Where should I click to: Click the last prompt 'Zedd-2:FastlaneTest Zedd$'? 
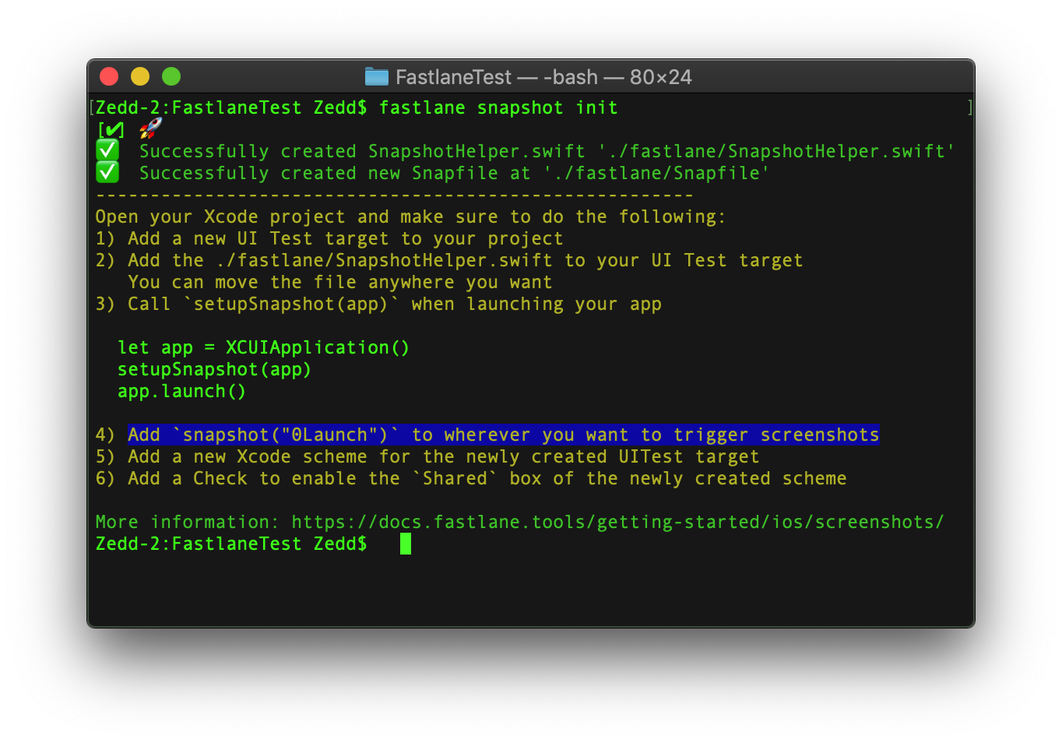coord(231,544)
